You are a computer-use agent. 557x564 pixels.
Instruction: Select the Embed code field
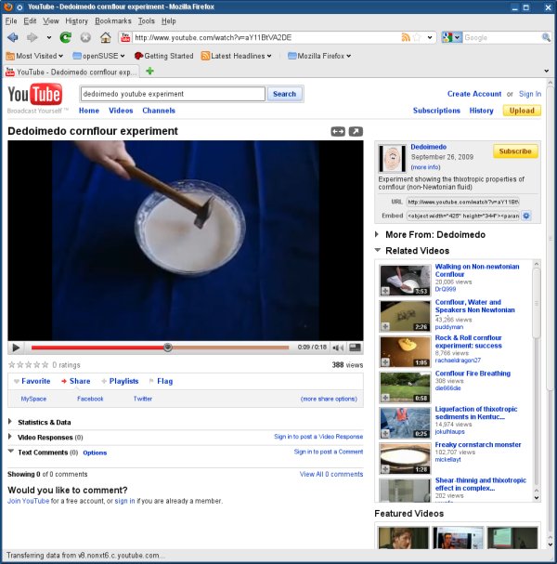(463, 216)
